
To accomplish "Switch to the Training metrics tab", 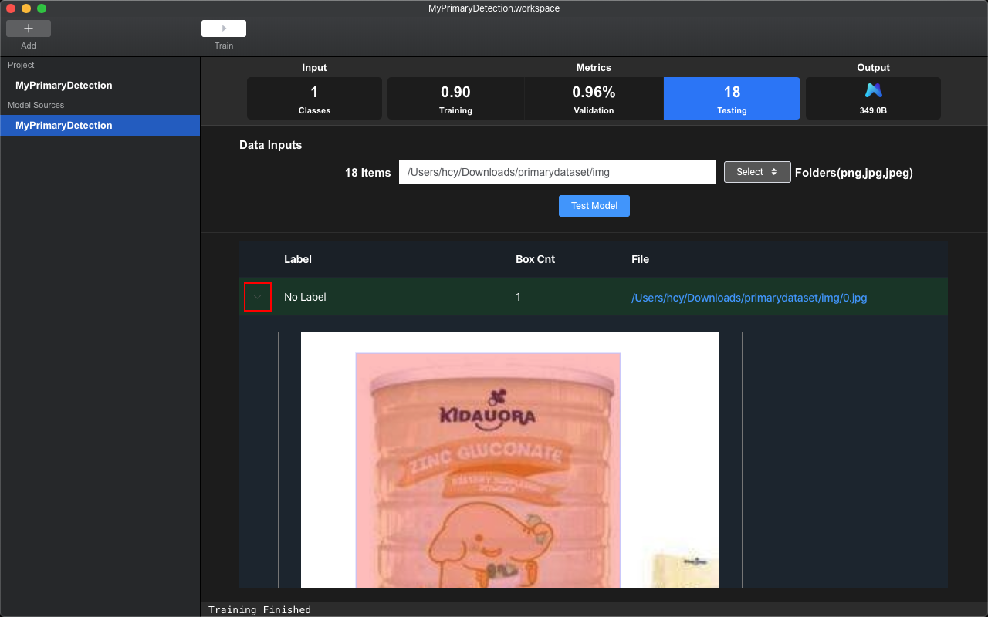I will (455, 98).
